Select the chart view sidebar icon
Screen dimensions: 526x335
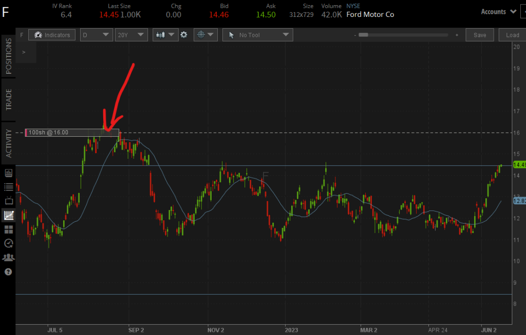8,215
